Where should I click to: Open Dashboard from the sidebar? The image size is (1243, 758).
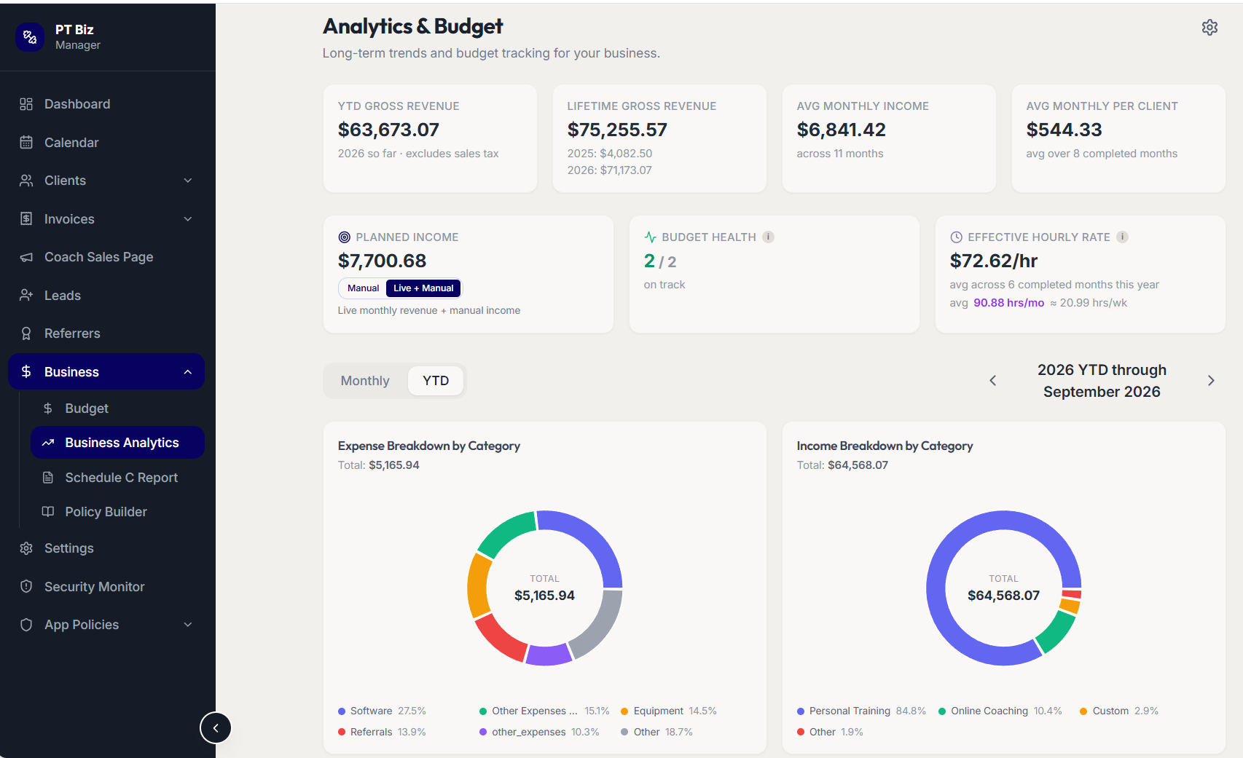[x=106, y=104]
